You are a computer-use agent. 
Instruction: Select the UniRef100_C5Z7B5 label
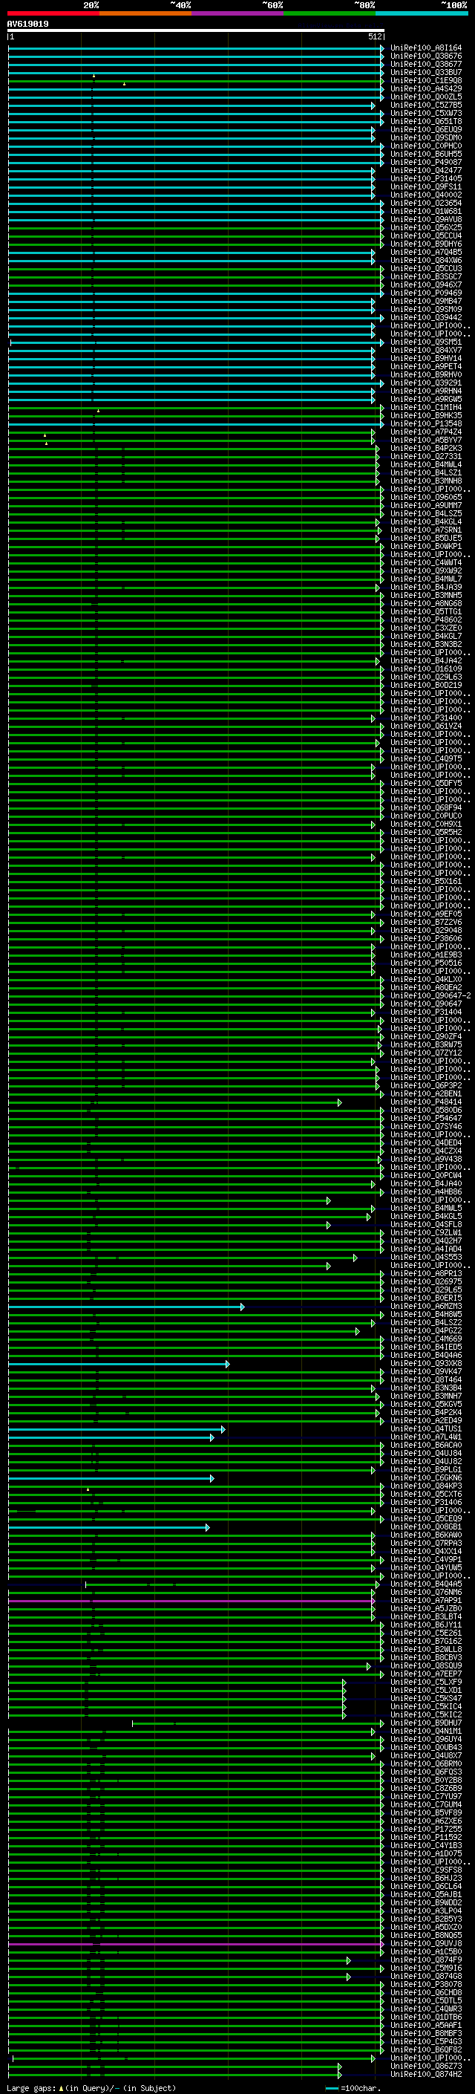(x=426, y=105)
